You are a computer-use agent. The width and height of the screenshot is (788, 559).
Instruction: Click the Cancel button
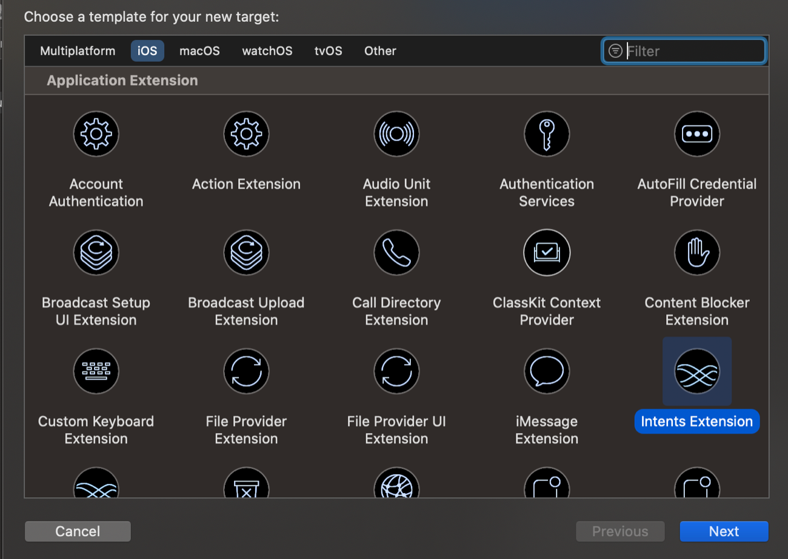78,531
